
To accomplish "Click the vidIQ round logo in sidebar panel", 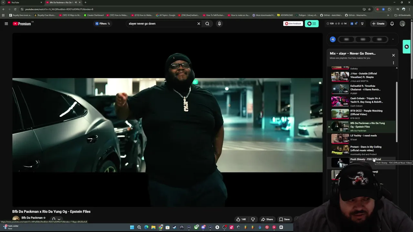I will pyautogui.click(x=333, y=39).
